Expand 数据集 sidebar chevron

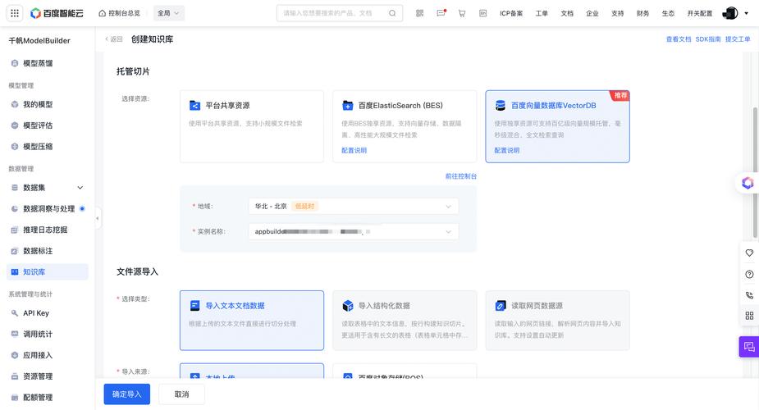coord(80,188)
